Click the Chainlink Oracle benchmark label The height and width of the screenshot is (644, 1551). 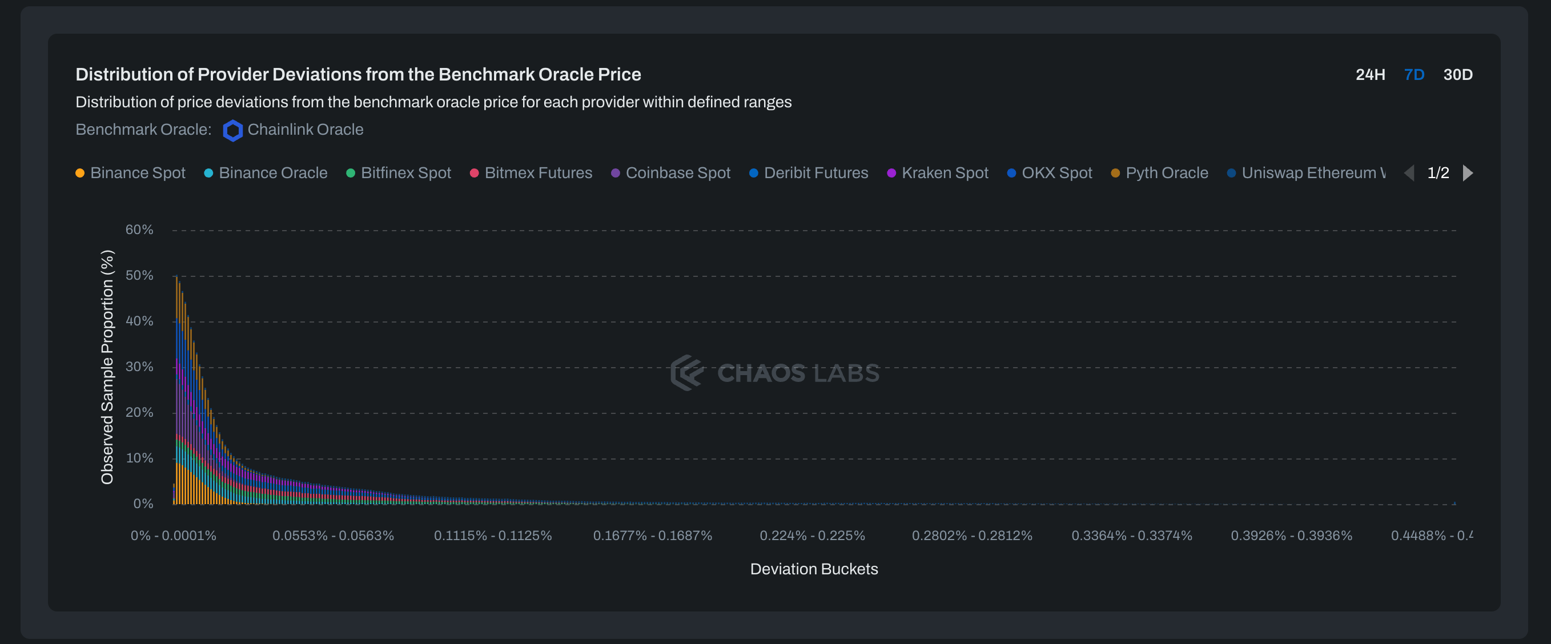coord(306,130)
